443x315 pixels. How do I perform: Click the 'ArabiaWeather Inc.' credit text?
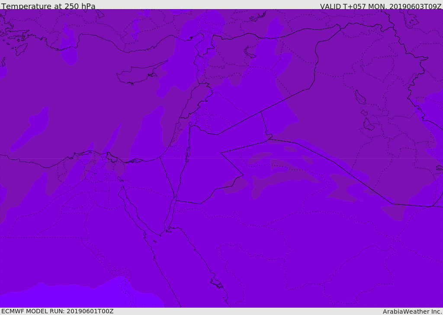[x=412, y=312]
